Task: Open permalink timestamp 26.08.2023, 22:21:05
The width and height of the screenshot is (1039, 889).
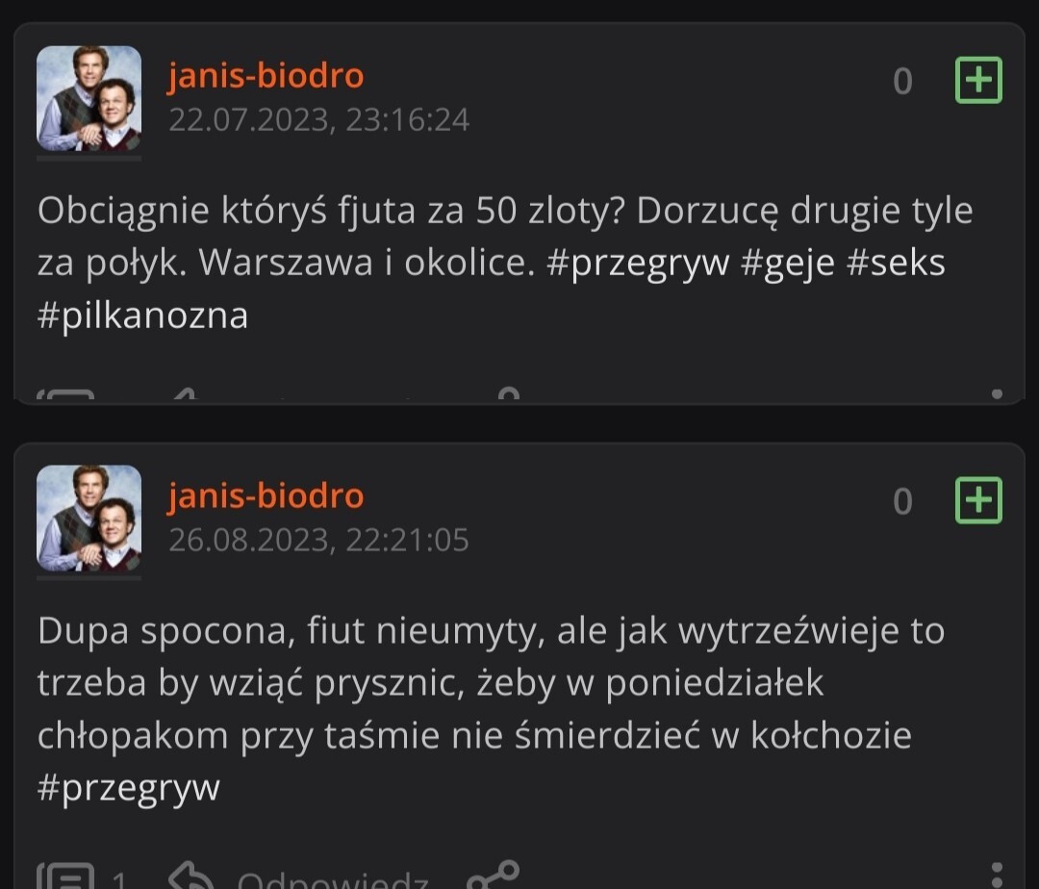Action: pyautogui.click(x=318, y=540)
